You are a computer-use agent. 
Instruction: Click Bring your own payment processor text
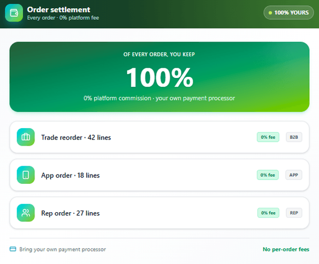tap(62, 249)
